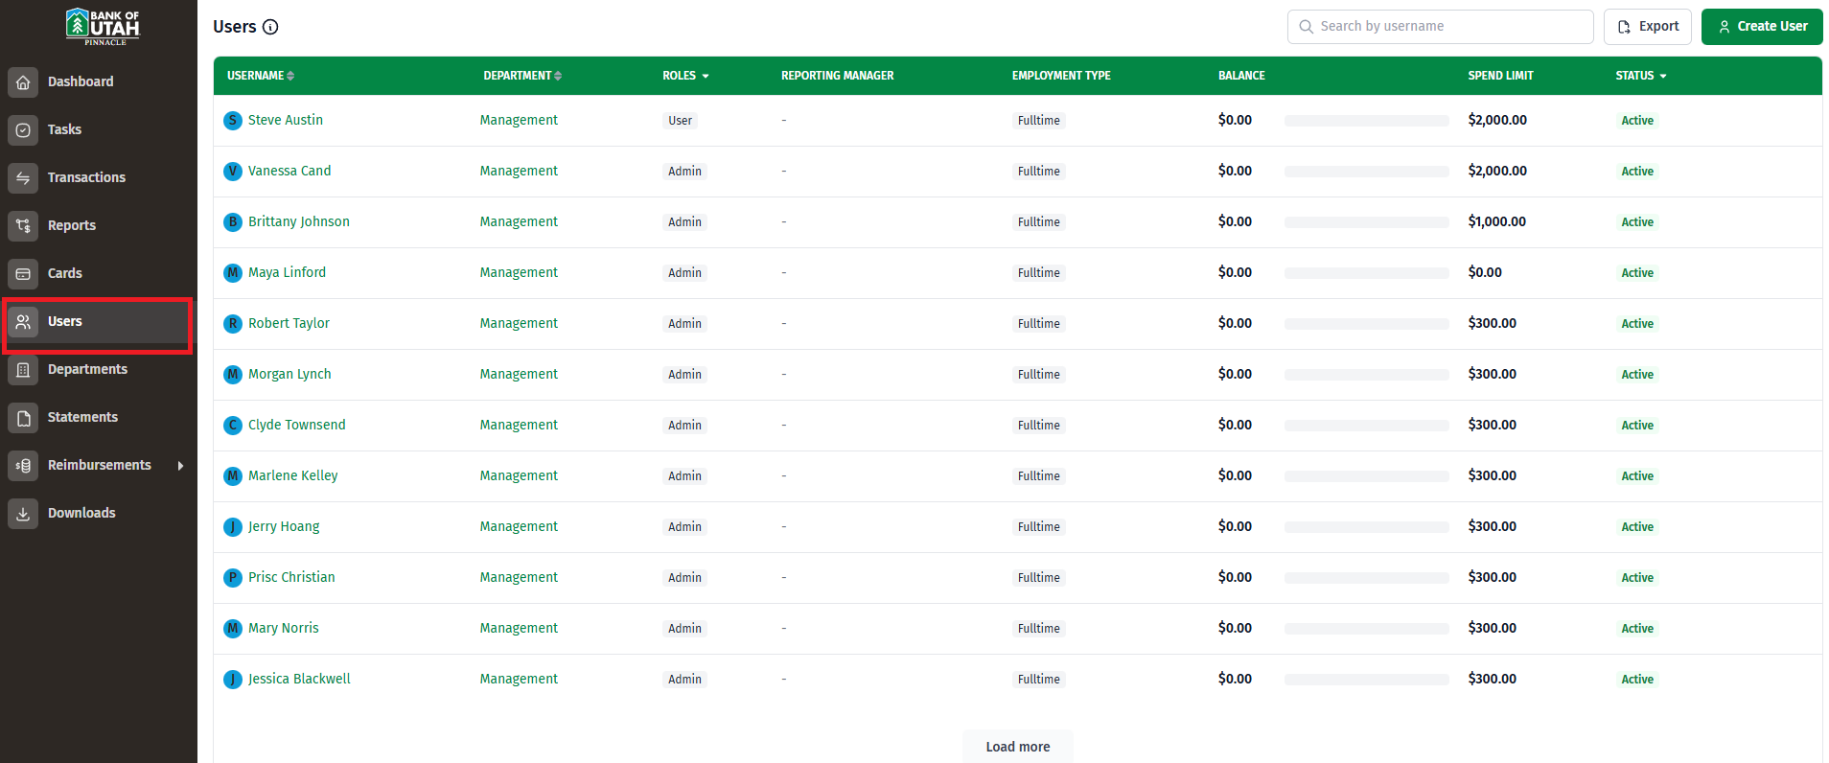The width and height of the screenshot is (1829, 763).
Task: Open Transactions page
Action: click(86, 177)
